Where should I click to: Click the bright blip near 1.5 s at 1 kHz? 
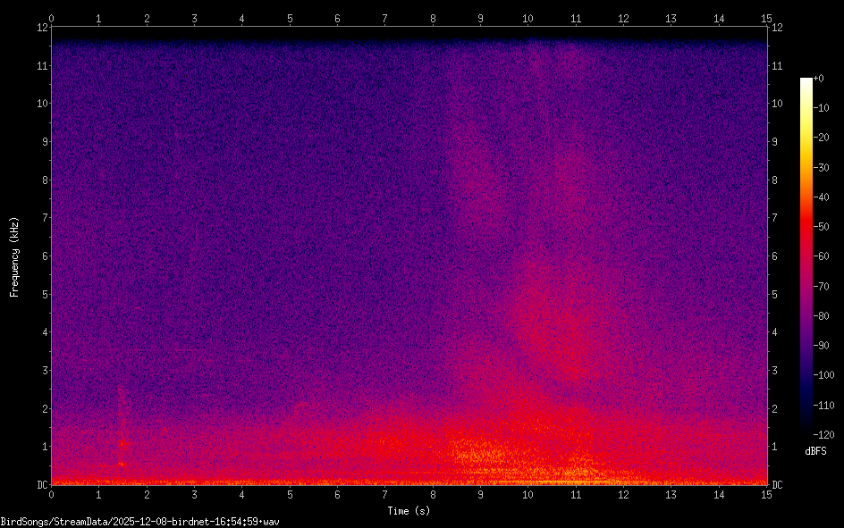pos(123,443)
